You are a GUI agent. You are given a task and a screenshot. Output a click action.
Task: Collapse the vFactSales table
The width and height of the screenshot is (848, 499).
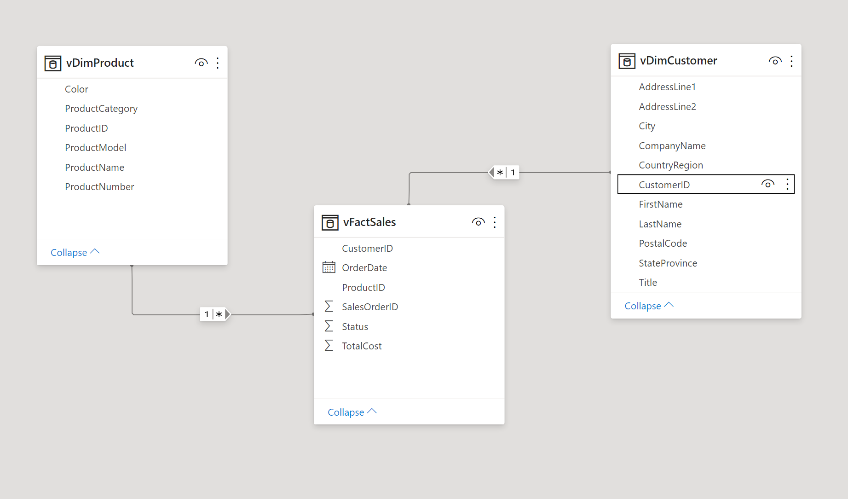point(352,412)
